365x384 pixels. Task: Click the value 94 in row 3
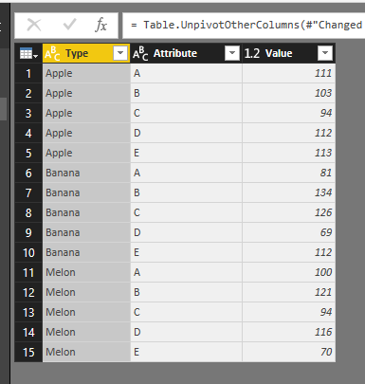288,113
